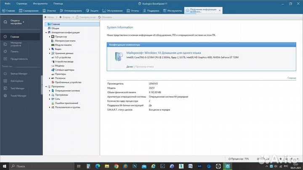Open the dropdown arrow next to Назад
The width and height of the screenshot is (303, 170).
[x=56, y=17]
